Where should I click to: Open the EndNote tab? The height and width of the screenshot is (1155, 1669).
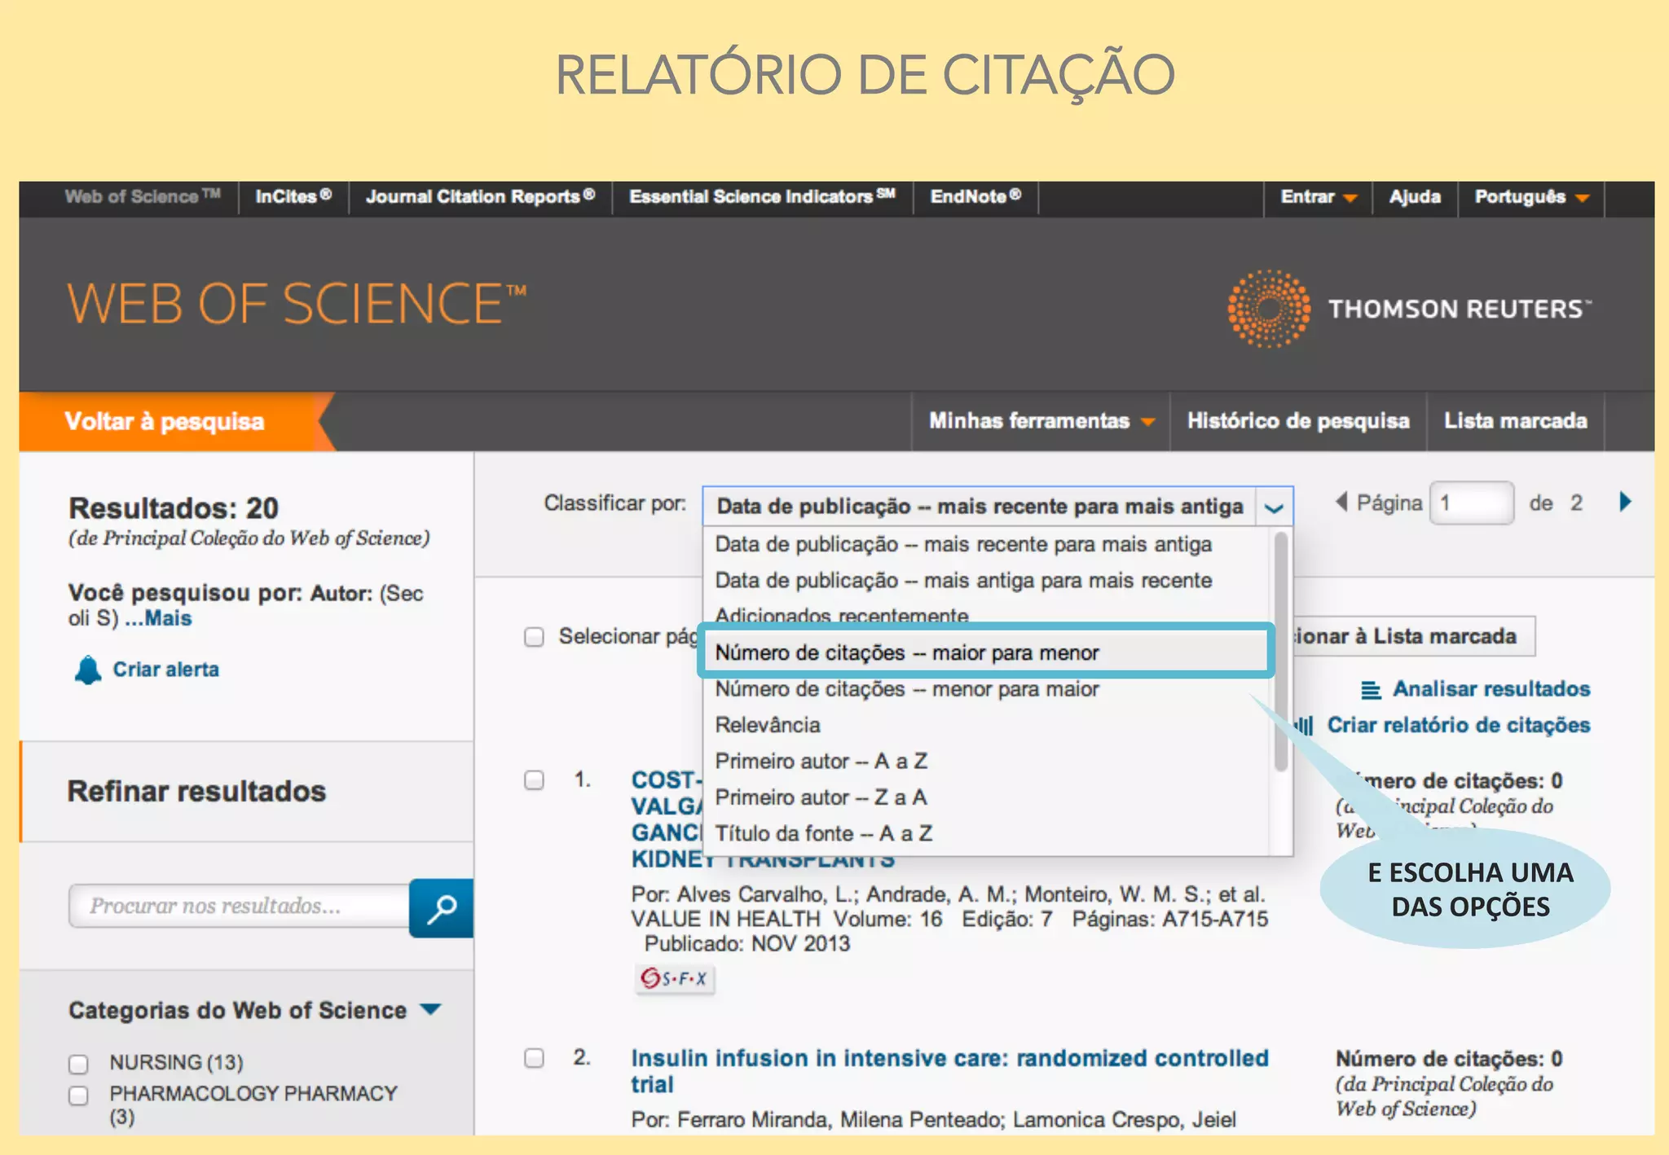[975, 197]
